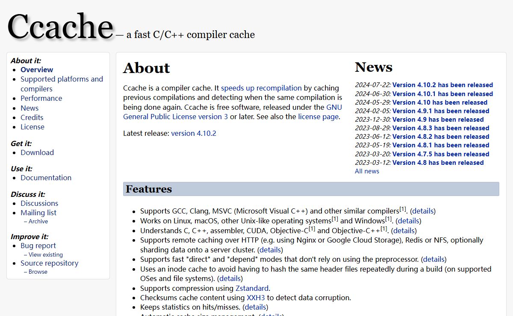Browse the Source repository sublink
The image size is (513, 316).
tap(38, 272)
